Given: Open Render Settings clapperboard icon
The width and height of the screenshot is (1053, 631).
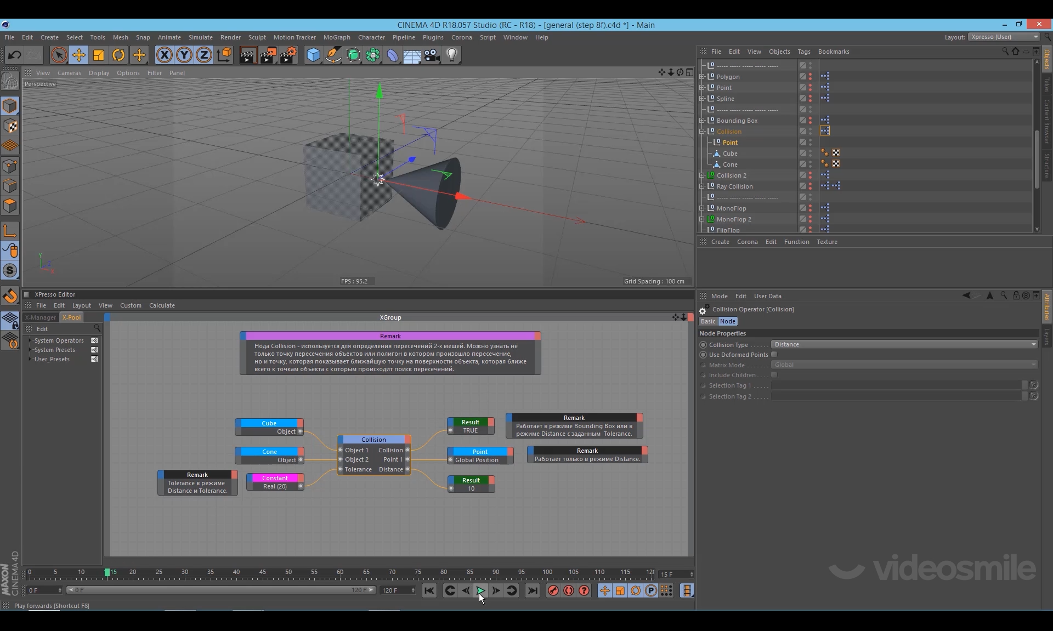Looking at the screenshot, I should tap(288, 55).
